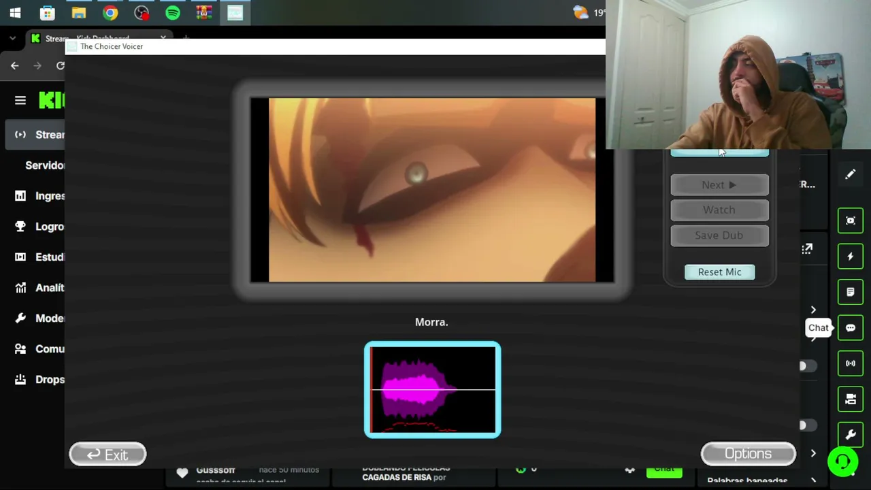Viewport: 871px width, 490px height.
Task: Open Moderación section in Kick sidebar
Action: (x=40, y=318)
